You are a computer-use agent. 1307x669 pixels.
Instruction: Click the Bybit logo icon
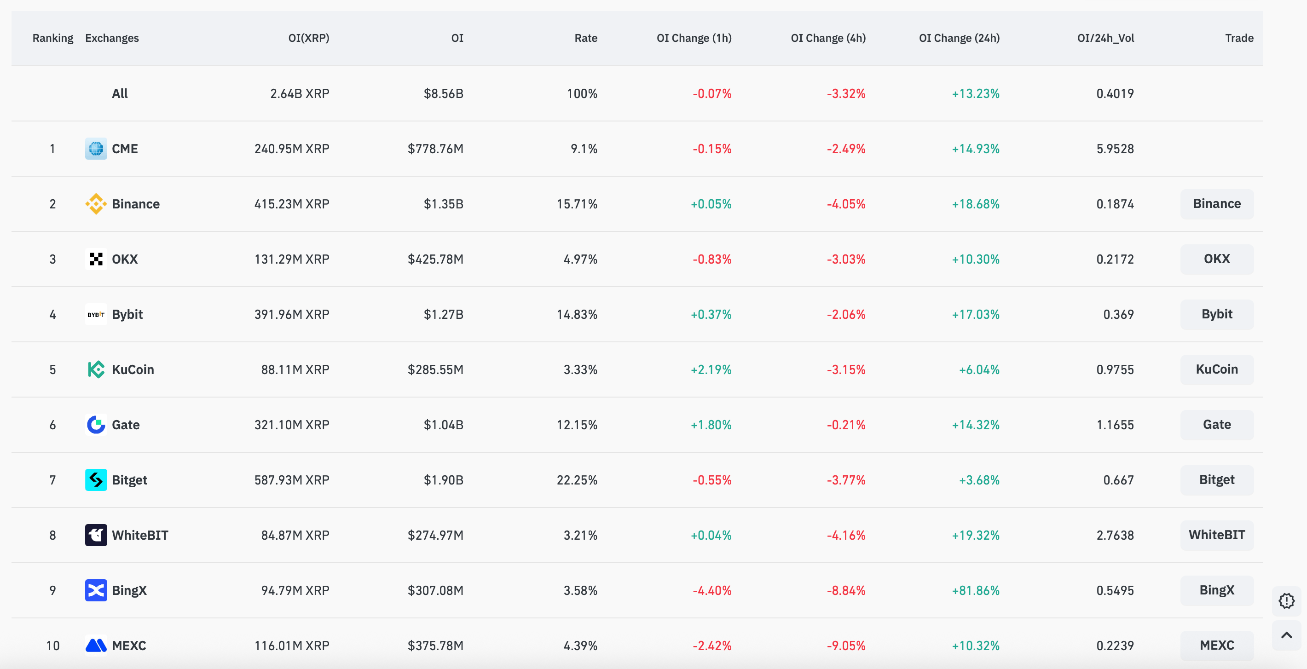tap(96, 314)
